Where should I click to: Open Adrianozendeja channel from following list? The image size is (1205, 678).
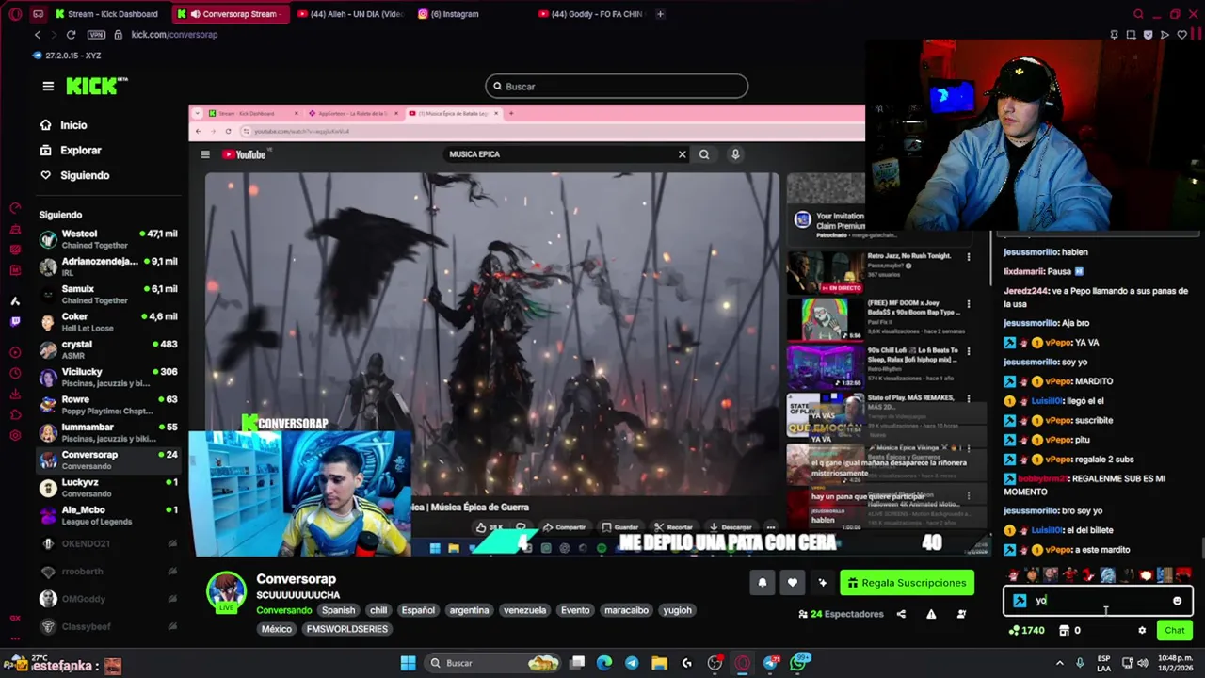(x=108, y=266)
